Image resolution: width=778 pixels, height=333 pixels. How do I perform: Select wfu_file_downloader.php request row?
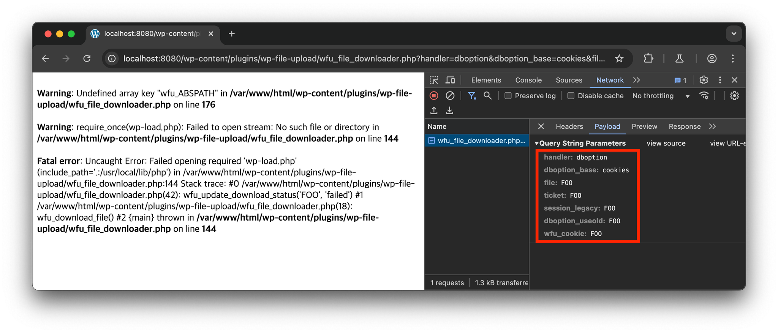(477, 140)
